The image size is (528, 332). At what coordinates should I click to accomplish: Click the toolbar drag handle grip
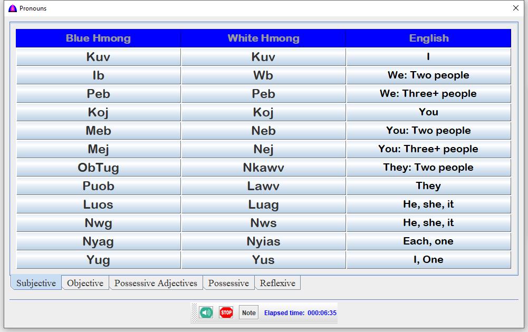coord(194,313)
